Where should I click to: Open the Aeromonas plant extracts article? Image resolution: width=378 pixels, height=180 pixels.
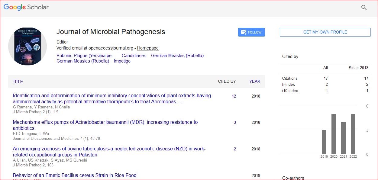[x=112, y=98]
